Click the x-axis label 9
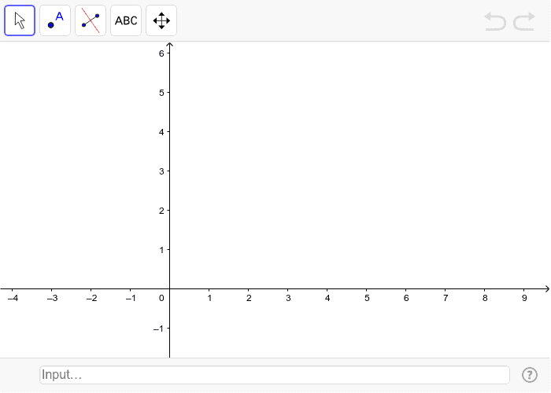This screenshot has height=393, width=551. 524,298
